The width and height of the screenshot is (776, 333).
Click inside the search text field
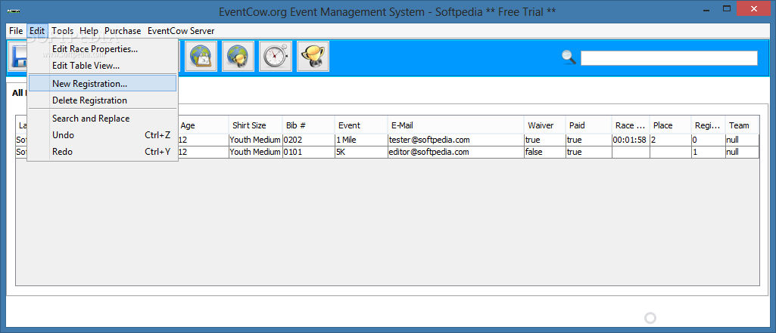point(668,57)
